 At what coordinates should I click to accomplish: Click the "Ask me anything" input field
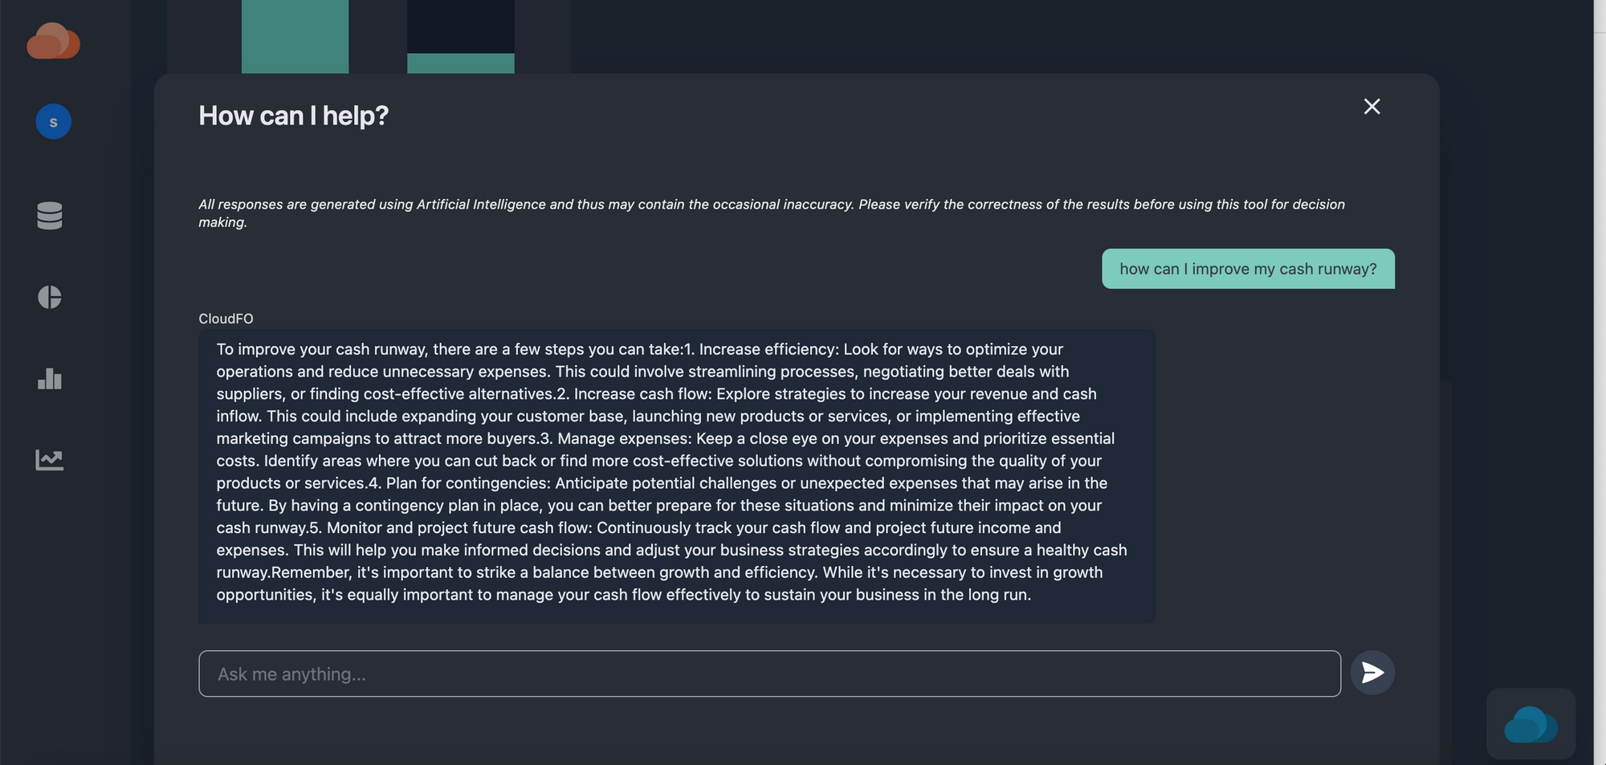[x=723, y=673]
